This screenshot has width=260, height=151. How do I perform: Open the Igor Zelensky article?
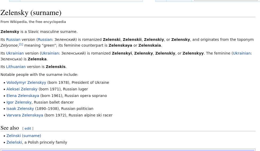(19, 102)
